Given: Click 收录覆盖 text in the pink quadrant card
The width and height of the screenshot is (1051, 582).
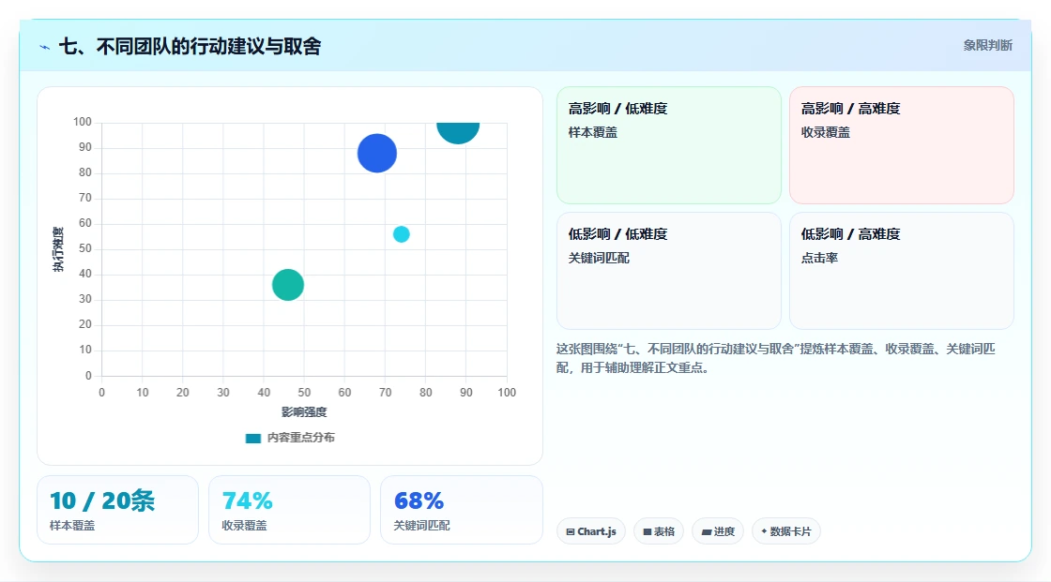Looking at the screenshot, I should [x=825, y=132].
